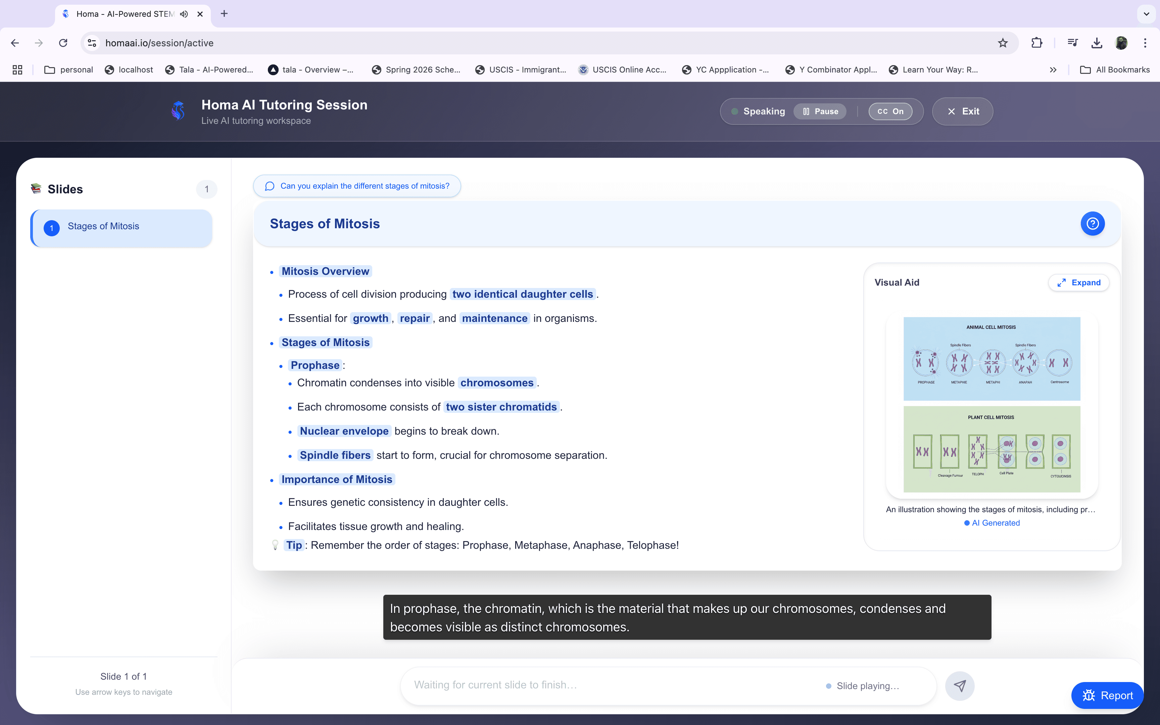This screenshot has height=725, width=1160.
Task: Send message with paper plane icon
Action: [x=959, y=686]
